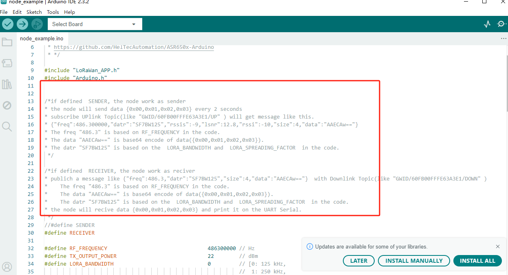Open the Search magnifier in sidebar
Screen dimensions: 508x275
click(7, 127)
